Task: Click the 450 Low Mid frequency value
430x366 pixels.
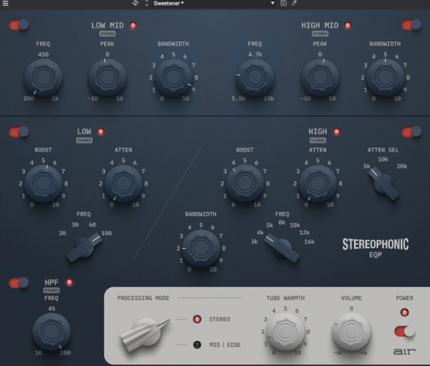Action: 43,54
